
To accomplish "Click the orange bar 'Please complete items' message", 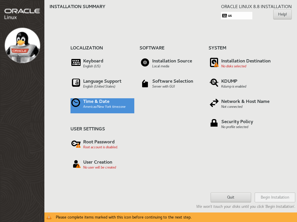I will point(124,217).
